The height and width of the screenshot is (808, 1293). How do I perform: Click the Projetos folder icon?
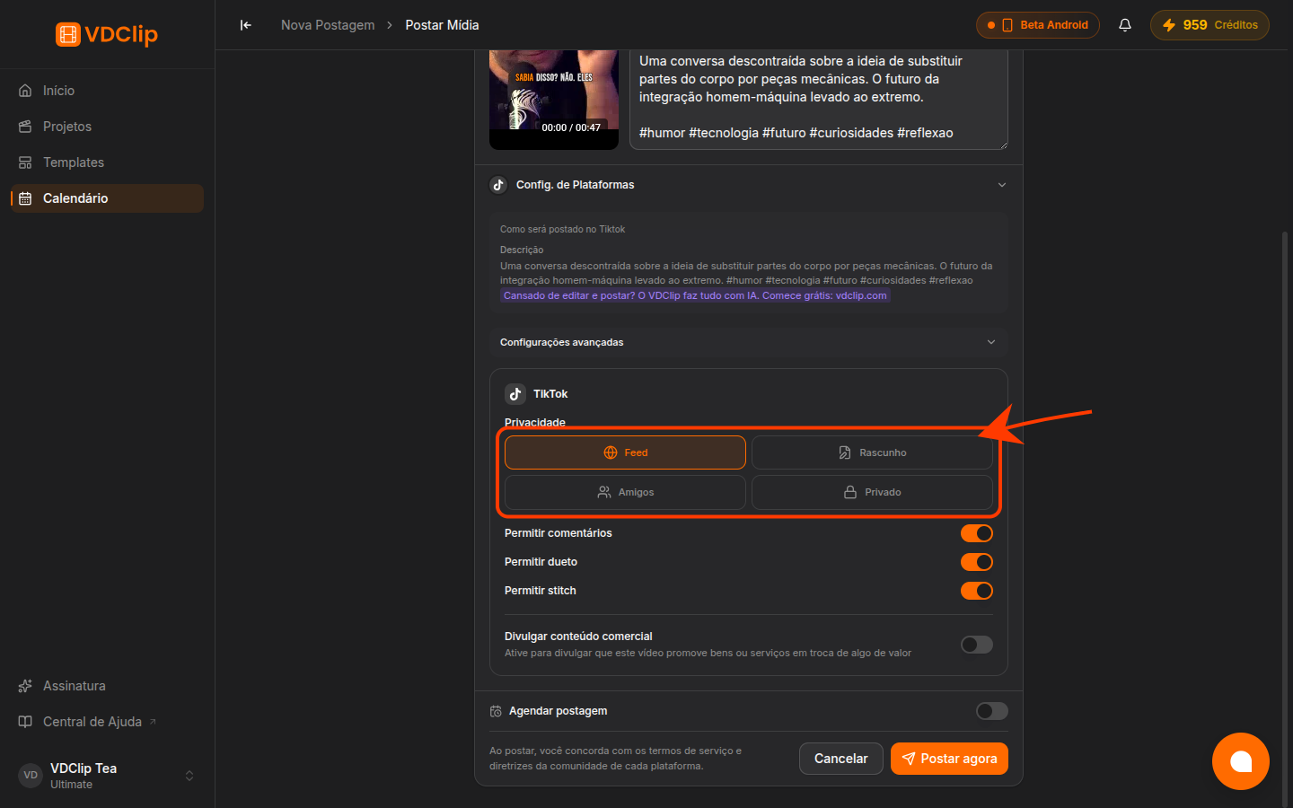tap(25, 127)
